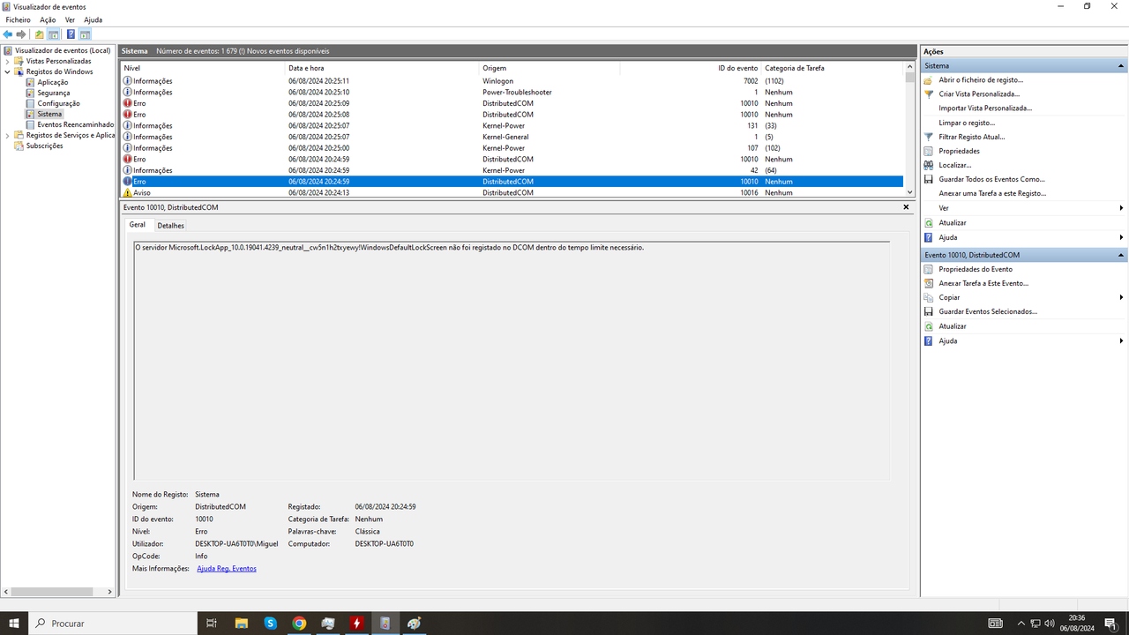The image size is (1129, 635).
Task: Expand the Registos de Serviços e Aplicações node
Action: click(8, 135)
